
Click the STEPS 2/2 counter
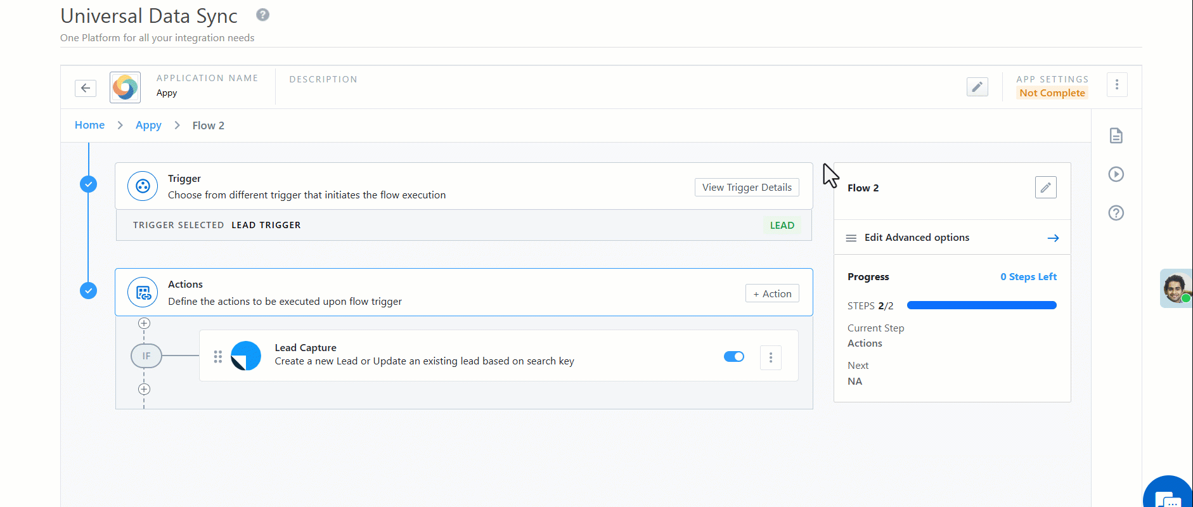click(870, 305)
